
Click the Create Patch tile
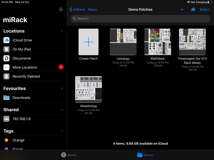pyautogui.click(x=88, y=42)
